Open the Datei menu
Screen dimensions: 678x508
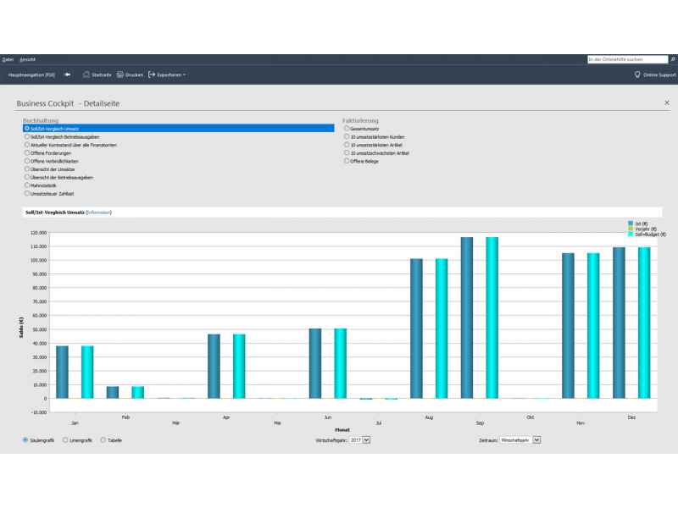[8, 59]
